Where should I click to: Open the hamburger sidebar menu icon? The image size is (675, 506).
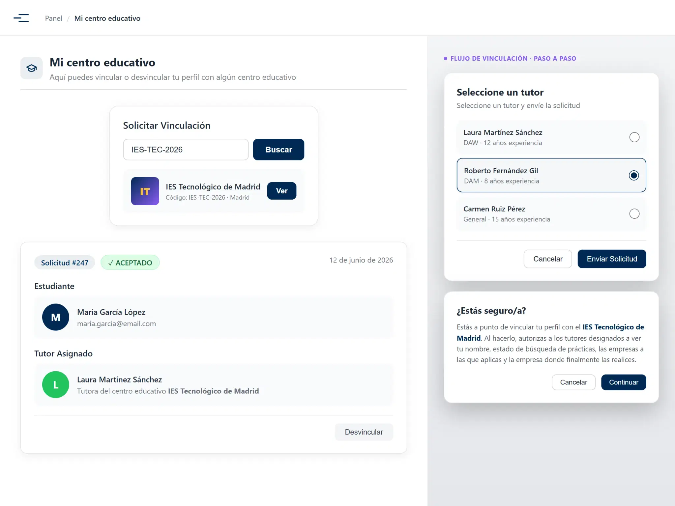pyautogui.click(x=21, y=18)
